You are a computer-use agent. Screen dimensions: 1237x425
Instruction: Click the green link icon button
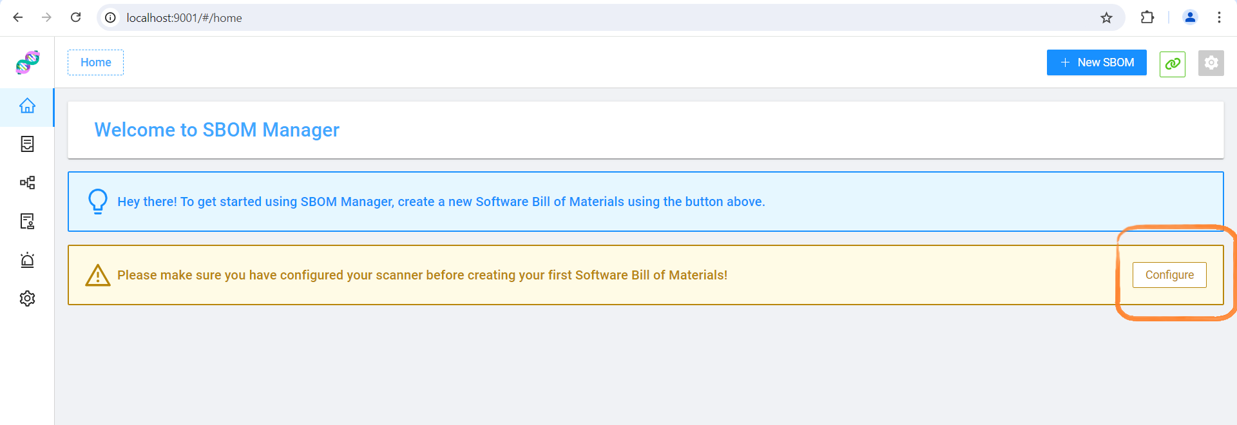point(1173,63)
